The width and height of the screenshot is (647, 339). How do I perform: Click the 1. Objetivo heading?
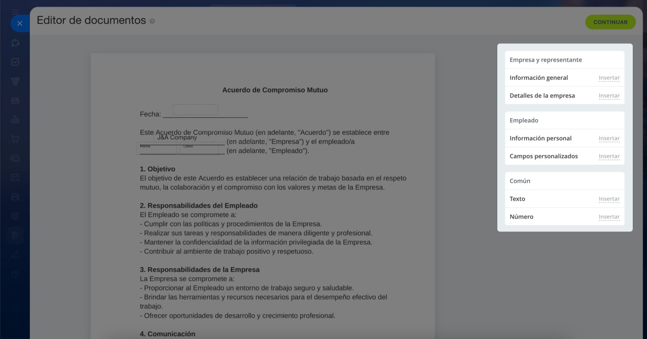[158, 169]
